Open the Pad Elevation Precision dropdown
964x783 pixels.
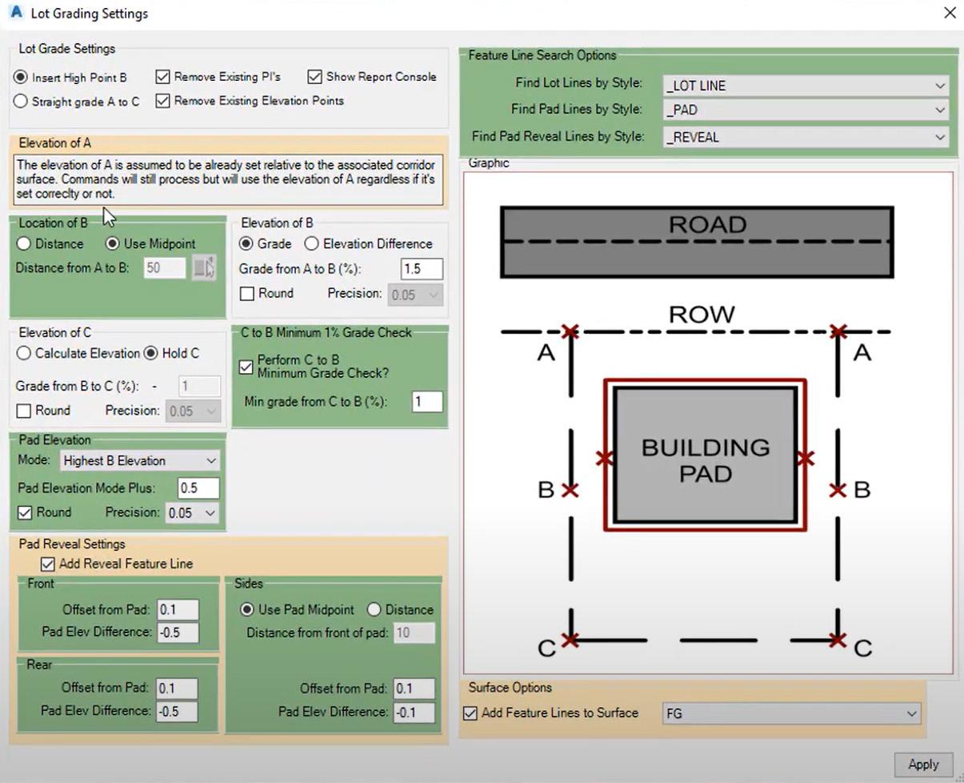[192, 513]
